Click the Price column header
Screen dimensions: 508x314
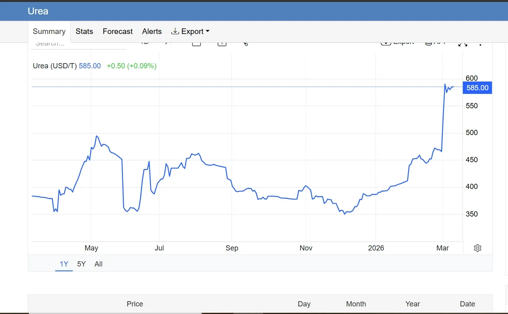point(135,304)
